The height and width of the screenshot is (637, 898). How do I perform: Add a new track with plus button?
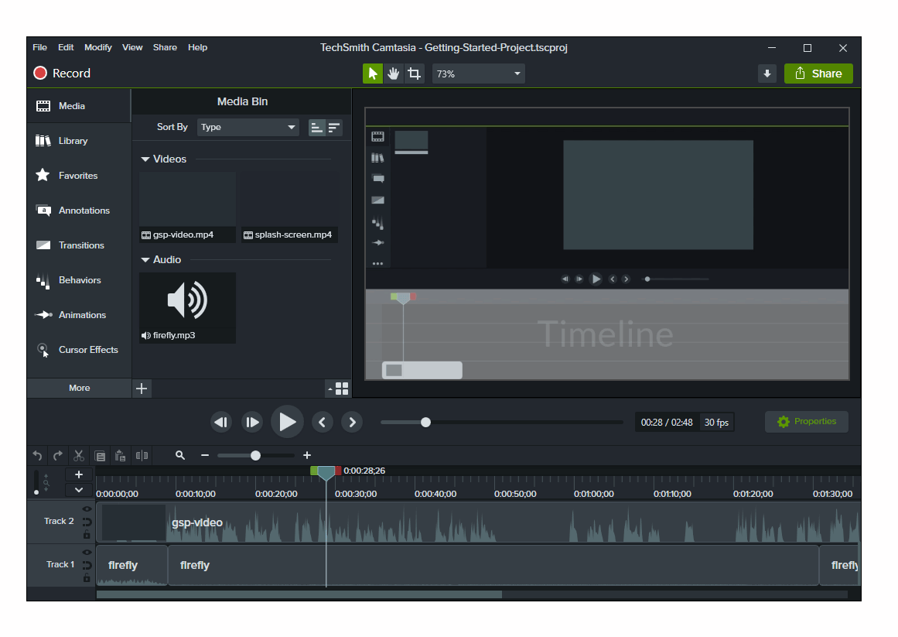tap(79, 474)
